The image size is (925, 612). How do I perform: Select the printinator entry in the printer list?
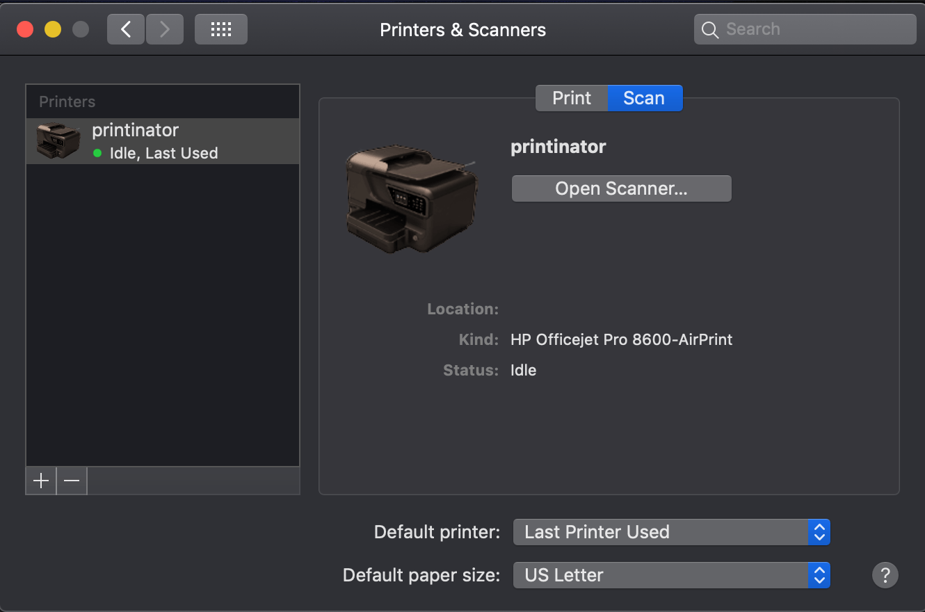tap(162, 140)
